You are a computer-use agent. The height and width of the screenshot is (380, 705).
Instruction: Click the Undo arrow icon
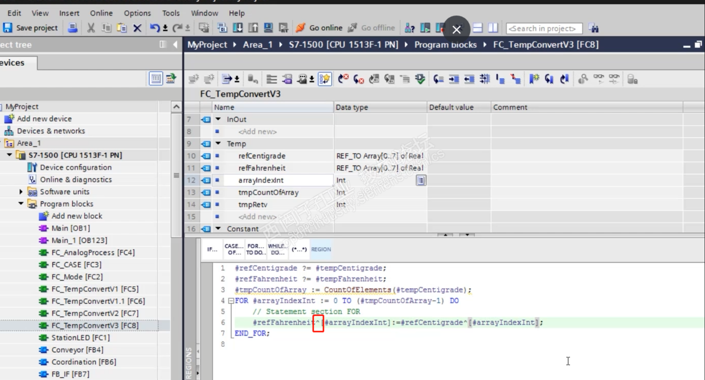[154, 28]
